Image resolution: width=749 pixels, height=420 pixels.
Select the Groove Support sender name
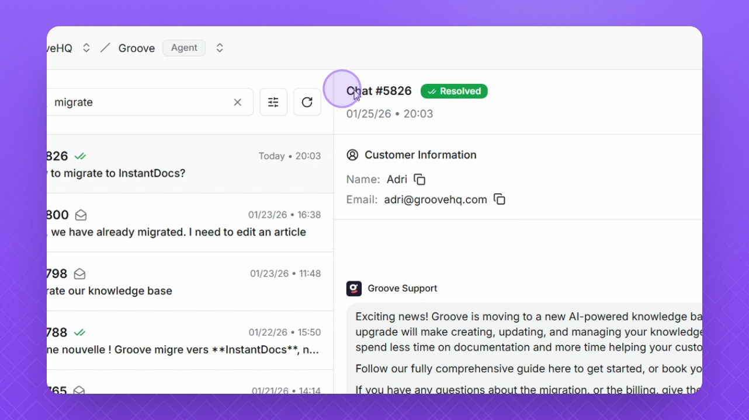403,288
